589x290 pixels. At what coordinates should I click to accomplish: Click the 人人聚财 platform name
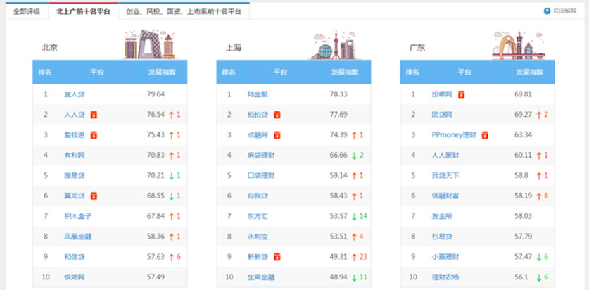click(445, 155)
